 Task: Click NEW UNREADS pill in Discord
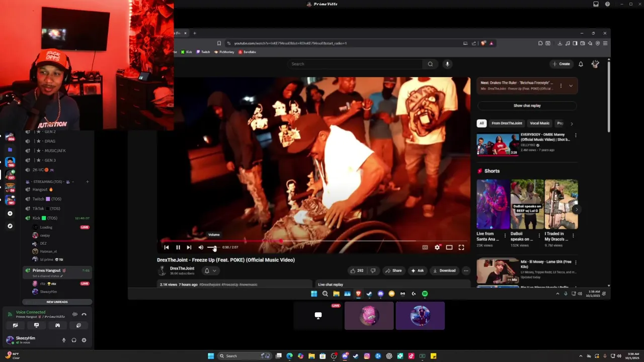pyautogui.click(x=57, y=302)
